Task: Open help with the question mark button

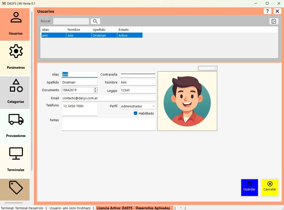Action: tap(267, 11)
